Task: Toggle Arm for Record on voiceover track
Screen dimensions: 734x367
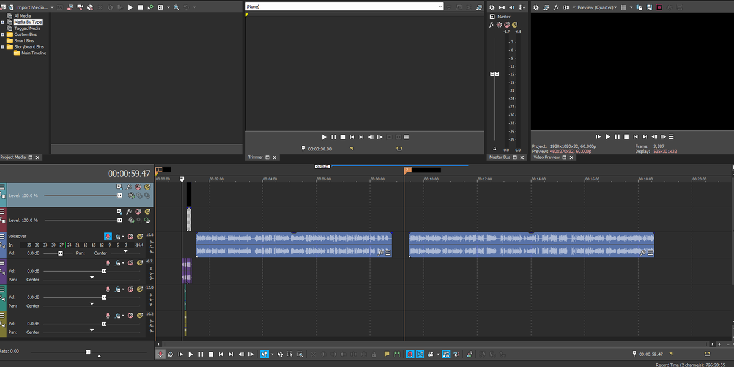Action: (x=108, y=236)
